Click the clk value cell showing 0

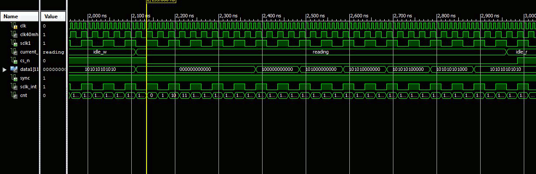tap(44, 26)
